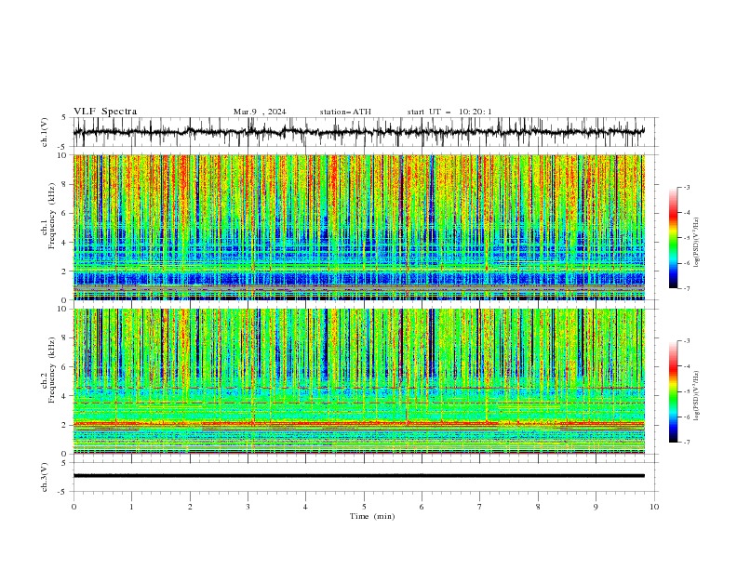Click the ch.1 colorbar "log(PSD)(V²/Hz)" label
This screenshot has height=569, width=737.
point(696,243)
